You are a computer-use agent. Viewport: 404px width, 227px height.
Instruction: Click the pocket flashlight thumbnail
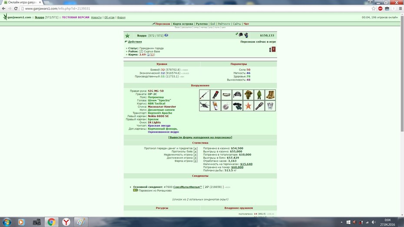[259, 106]
